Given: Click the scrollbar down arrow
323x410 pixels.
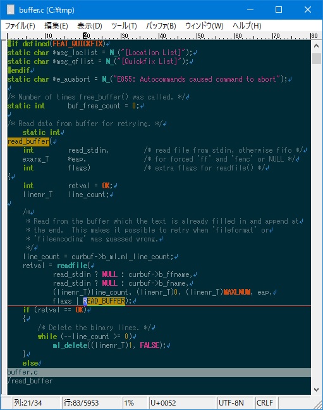Looking at the screenshot, I should click(317, 390).
